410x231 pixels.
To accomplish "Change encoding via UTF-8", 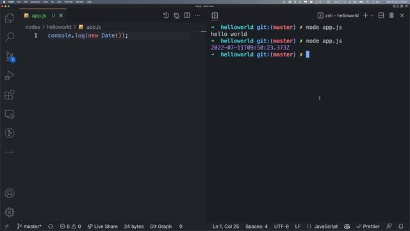I will 281,227.
